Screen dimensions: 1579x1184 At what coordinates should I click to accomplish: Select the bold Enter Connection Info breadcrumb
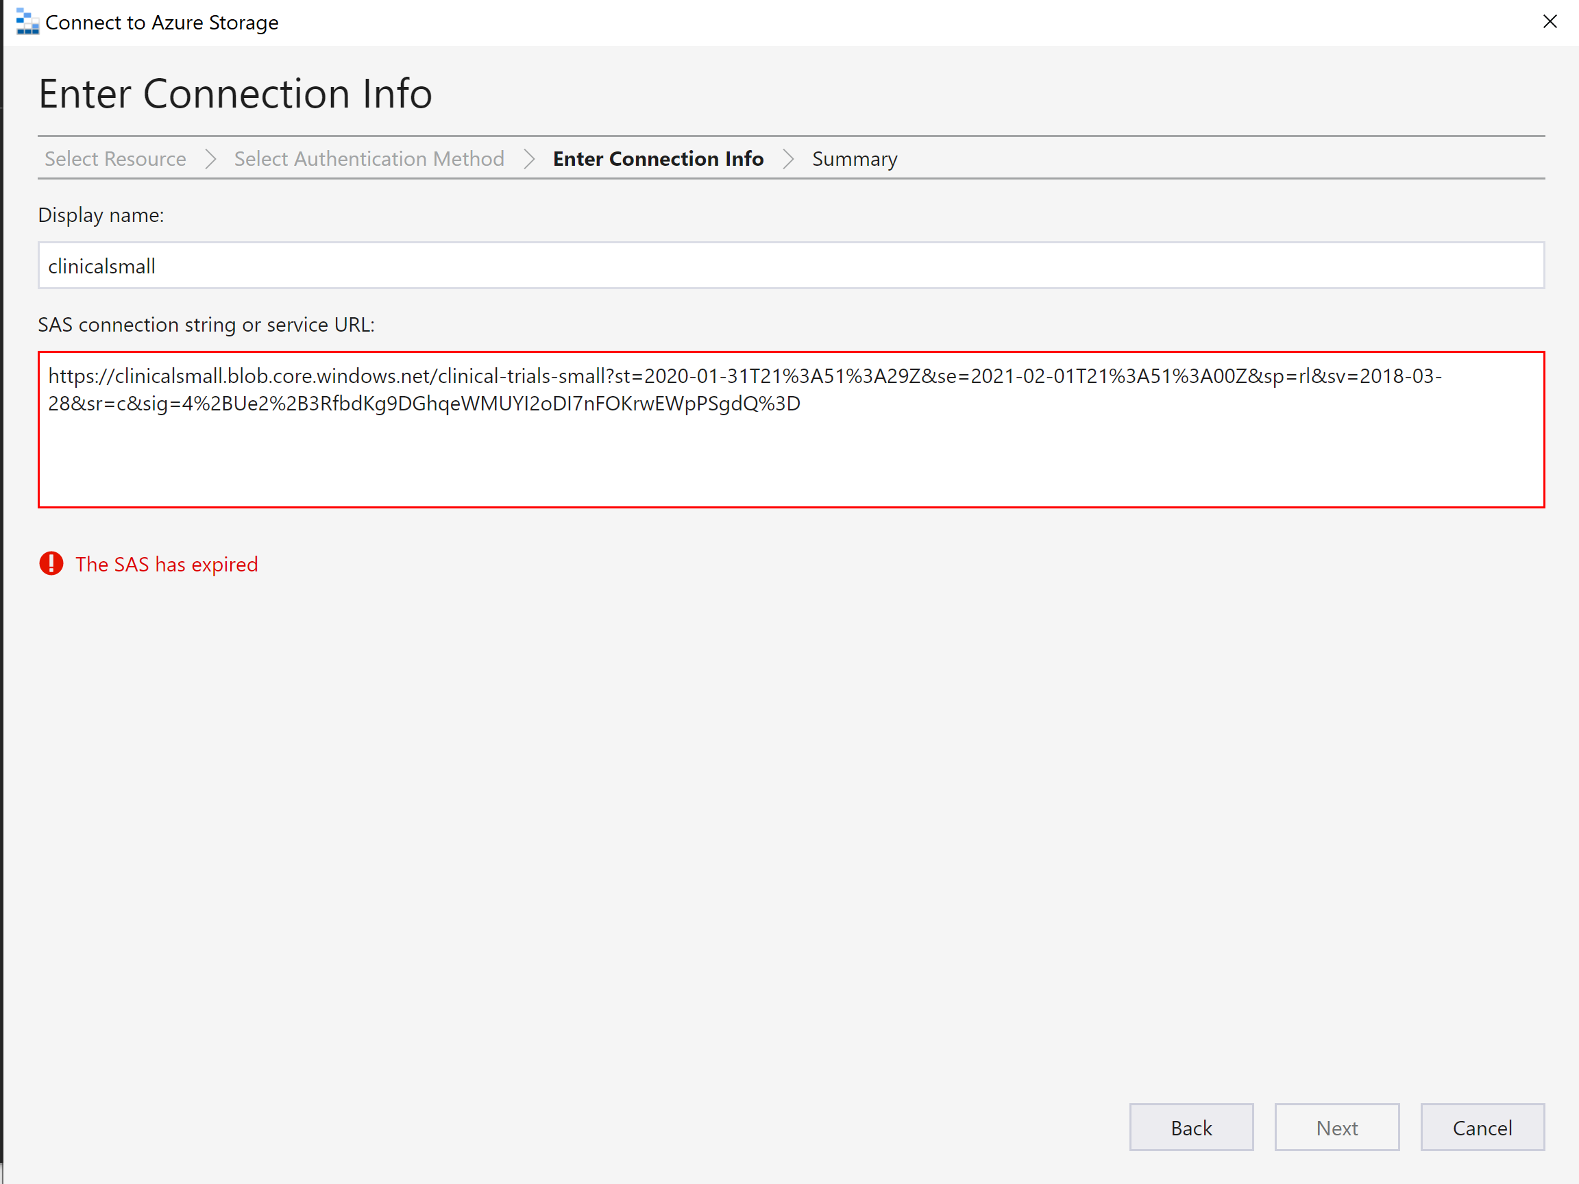(x=657, y=158)
